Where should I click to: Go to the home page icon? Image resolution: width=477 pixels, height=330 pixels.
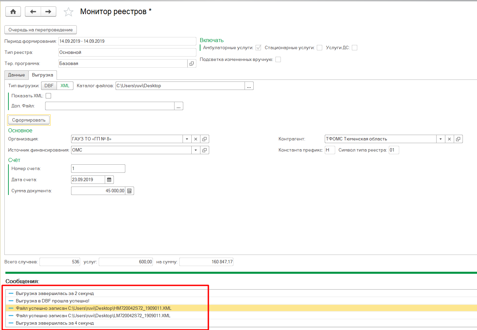pos(13,11)
